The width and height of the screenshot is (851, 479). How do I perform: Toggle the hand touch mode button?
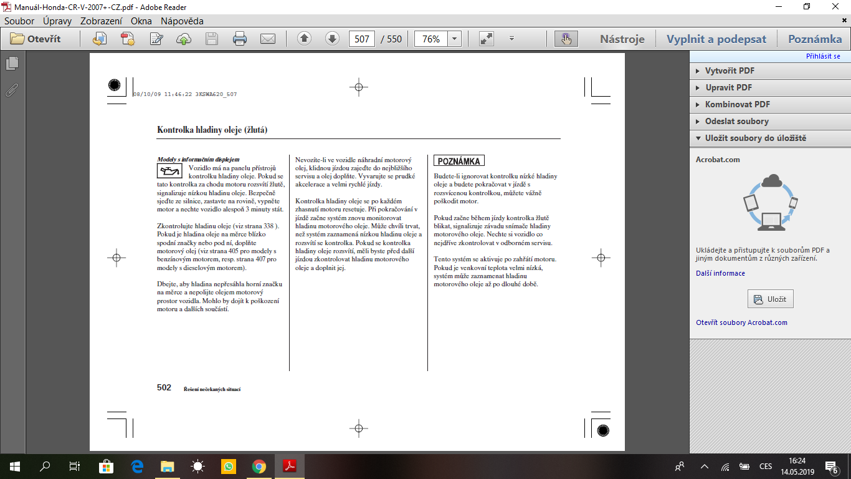[x=566, y=39]
